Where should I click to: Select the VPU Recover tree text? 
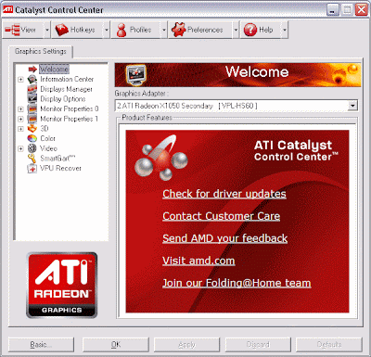[x=60, y=169]
